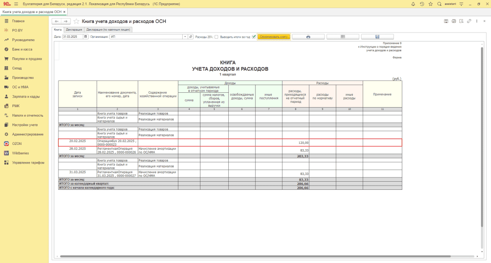Click the favorites star in title bar
The image size is (491, 263).
431,4
